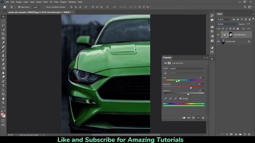This screenshot has height=143, width=255.
Task: Select the Crop tool
Action: click(x=3, y=34)
